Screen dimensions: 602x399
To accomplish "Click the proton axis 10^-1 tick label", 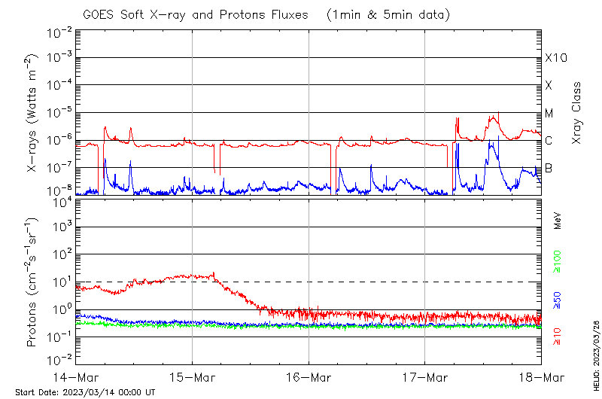I will point(59,337).
